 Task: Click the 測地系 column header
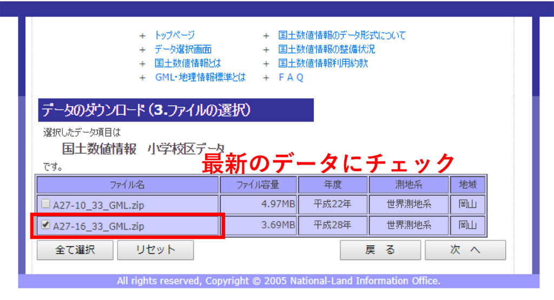click(408, 185)
